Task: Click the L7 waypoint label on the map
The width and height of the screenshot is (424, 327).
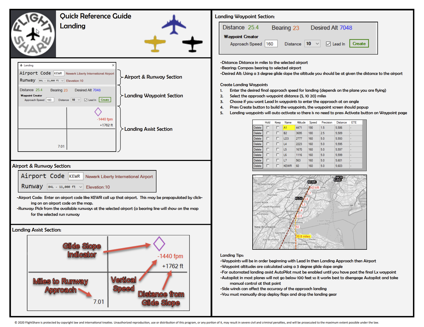Action: (309, 193)
